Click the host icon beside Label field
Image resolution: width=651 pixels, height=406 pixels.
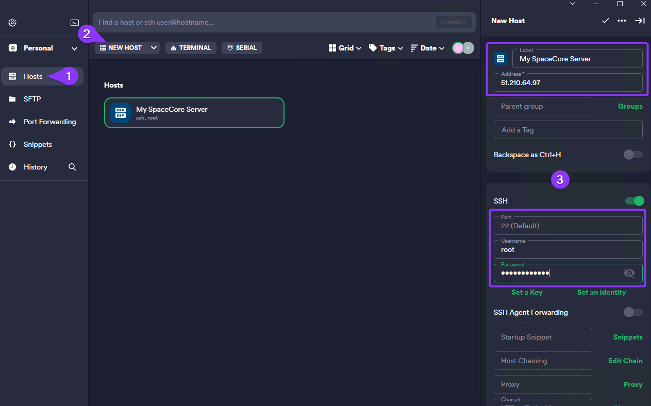(500, 59)
